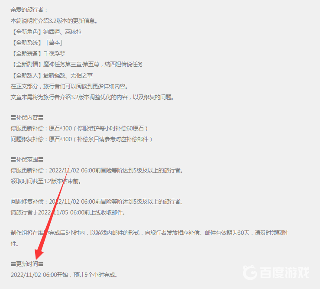
Task: Click the 领取时间截至3.2版本结束前 line
Action: click(46, 181)
